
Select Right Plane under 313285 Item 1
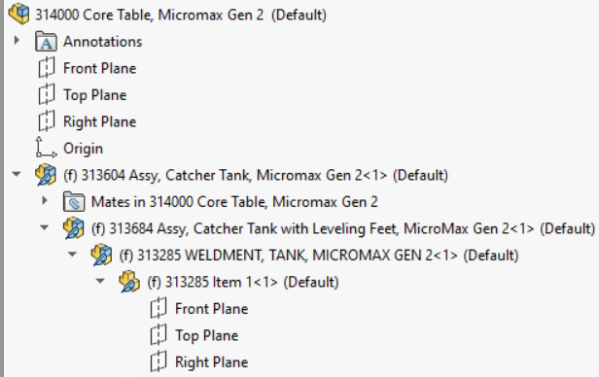tap(199, 362)
